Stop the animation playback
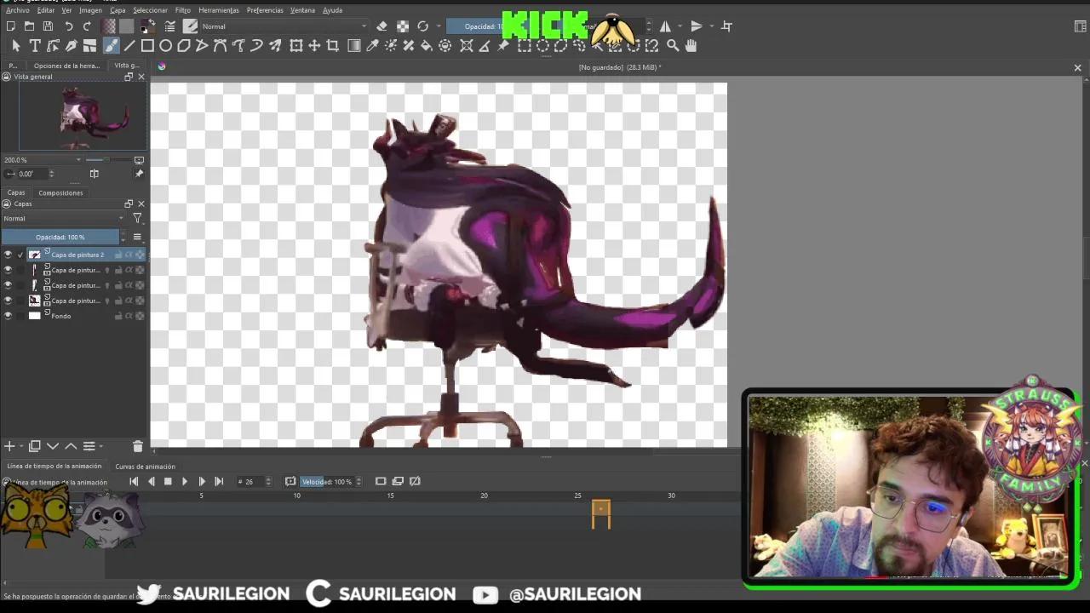Image resolution: width=1090 pixels, height=613 pixels. tap(168, 481)
